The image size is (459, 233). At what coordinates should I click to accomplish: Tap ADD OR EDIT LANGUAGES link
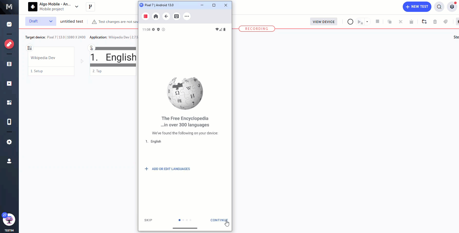[171, 169]
